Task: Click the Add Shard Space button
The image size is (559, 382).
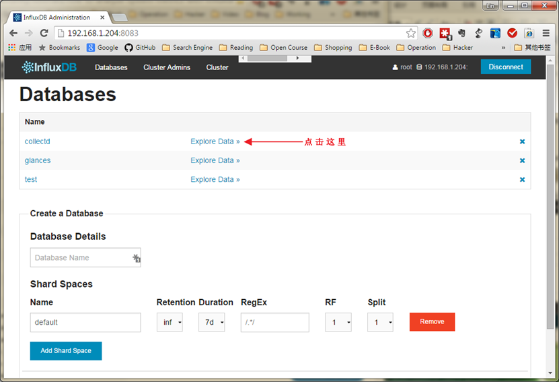Action: [x=66, y=351]
